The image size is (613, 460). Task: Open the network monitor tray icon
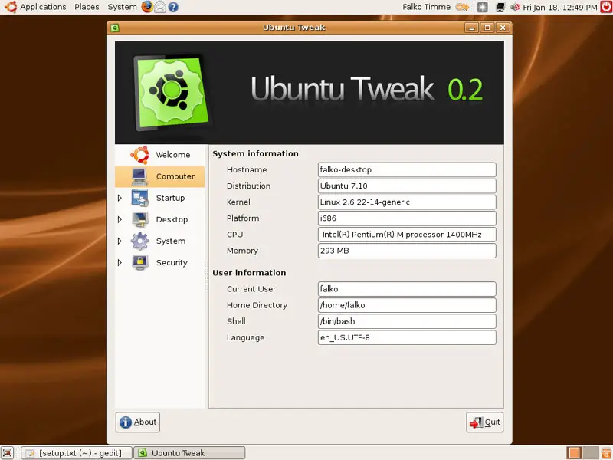[500, 7]
